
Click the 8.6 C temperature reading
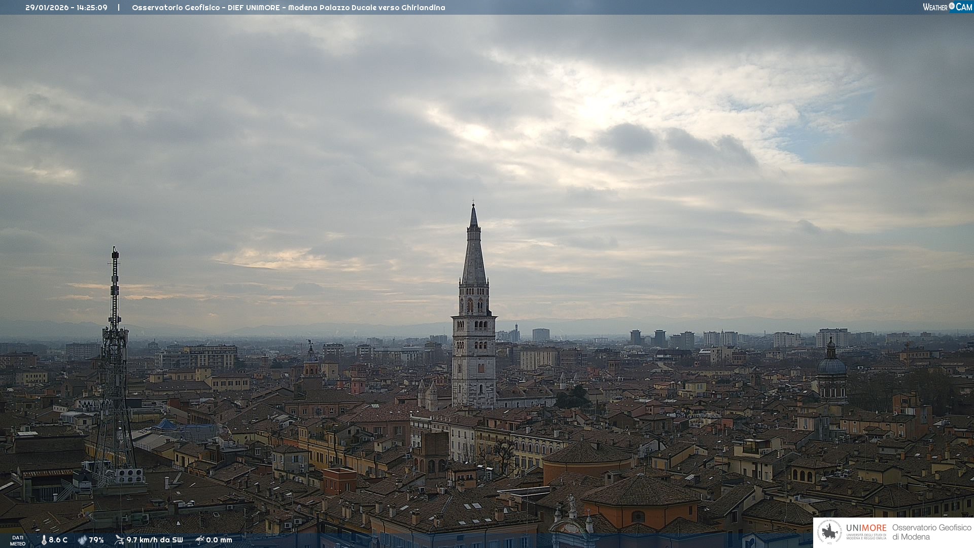coord(58,540)
